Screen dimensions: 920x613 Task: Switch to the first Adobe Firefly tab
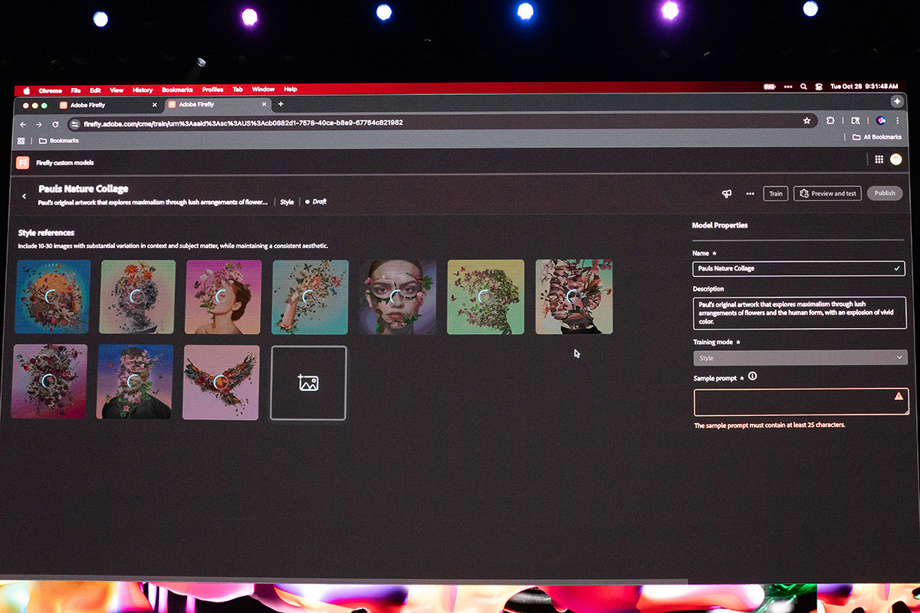tap(108, 105)
